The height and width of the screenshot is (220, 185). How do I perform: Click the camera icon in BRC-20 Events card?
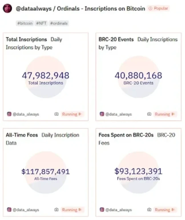click(x=149, y=114)
